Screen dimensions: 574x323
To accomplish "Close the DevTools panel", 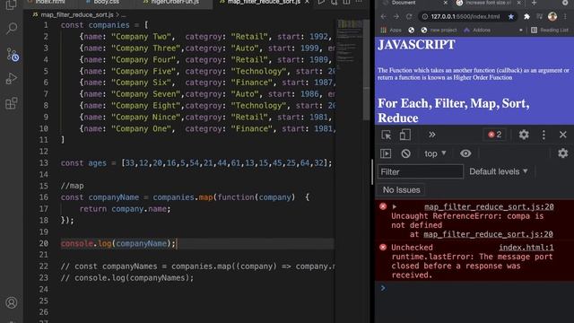I will click(x=563, y=135).
